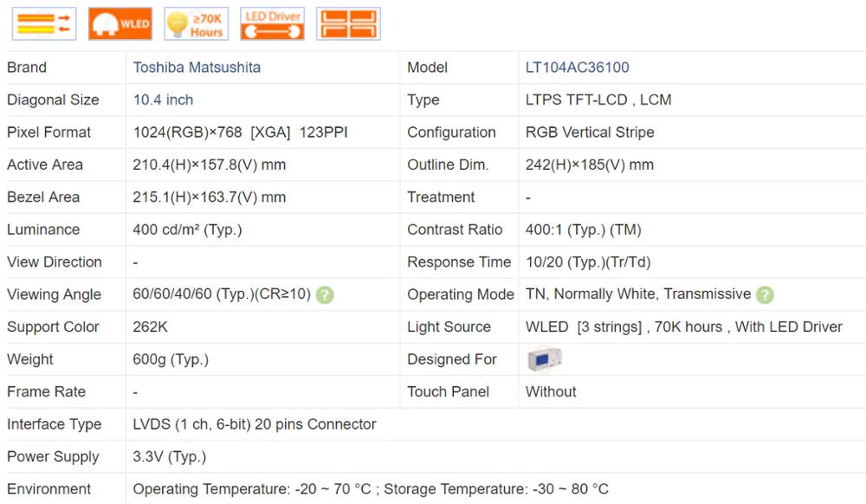Click the Environment label
The width and height of the screenshot is (866, 504).
pyautogui.click(x=49, y=489)
